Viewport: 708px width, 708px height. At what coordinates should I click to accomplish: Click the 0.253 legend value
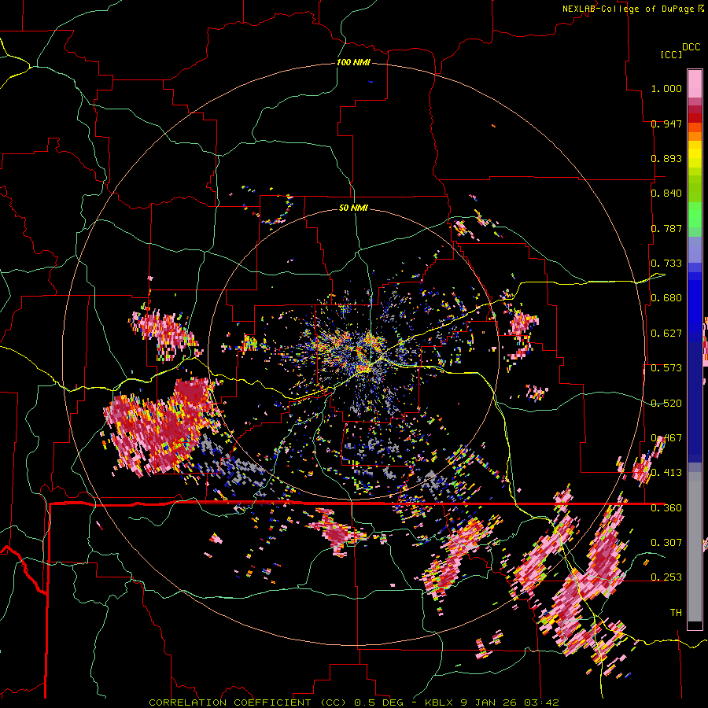tap(666, 577)
